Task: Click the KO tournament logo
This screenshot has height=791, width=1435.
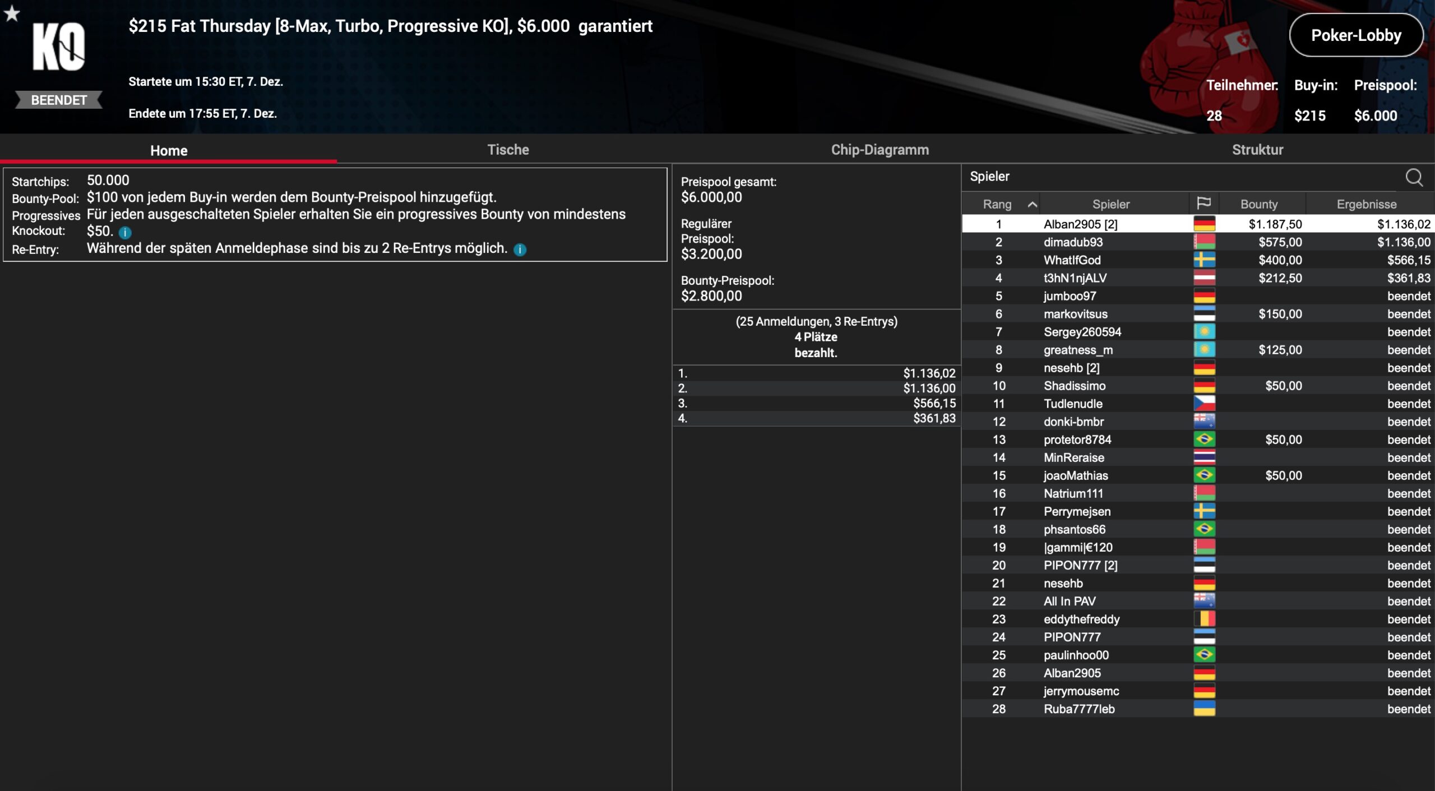Action: [58, 47]
